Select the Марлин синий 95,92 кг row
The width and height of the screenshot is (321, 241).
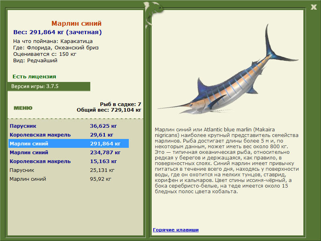pyautogui.click(x=69, y=179)
